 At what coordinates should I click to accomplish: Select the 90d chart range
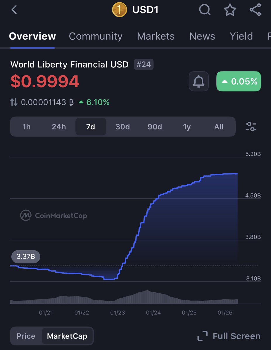coord(155,127)
